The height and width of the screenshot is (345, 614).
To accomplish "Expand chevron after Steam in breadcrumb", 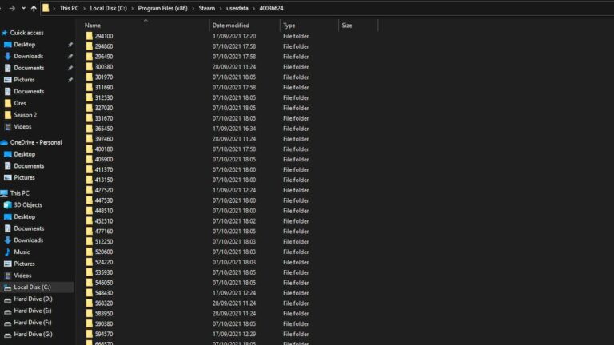I will click(221, 8).
